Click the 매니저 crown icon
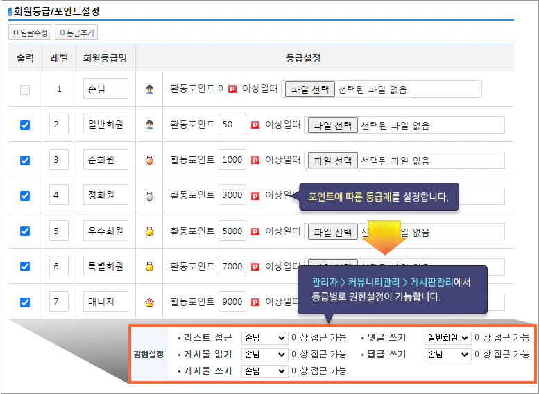Viewport: 539px width, 394px height. [149, 303]
